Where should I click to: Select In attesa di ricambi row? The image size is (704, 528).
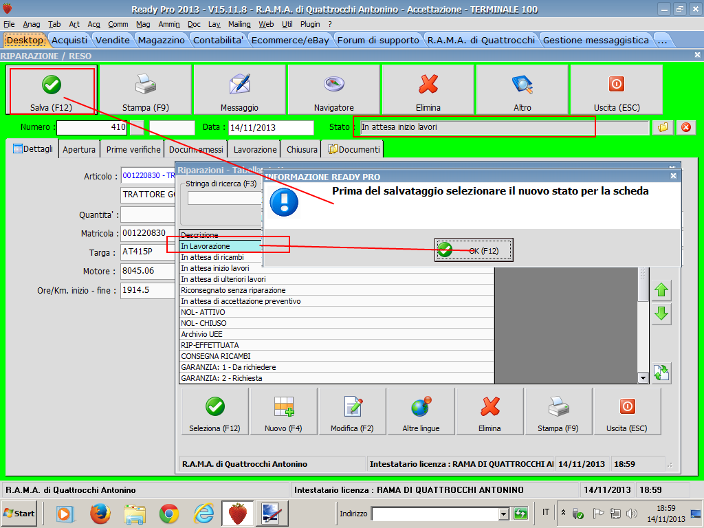221,257
